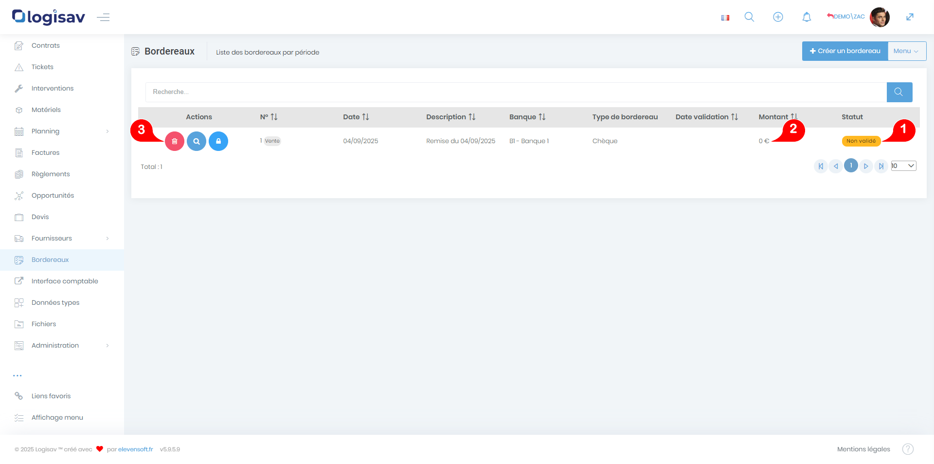Click the orange Non validé status badge

(x=861, y=141)
